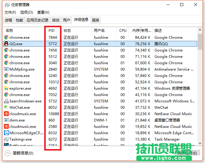Click Chrome icon for PID 7052
This screenshot has width=205, height=163.
click(6, 95)
